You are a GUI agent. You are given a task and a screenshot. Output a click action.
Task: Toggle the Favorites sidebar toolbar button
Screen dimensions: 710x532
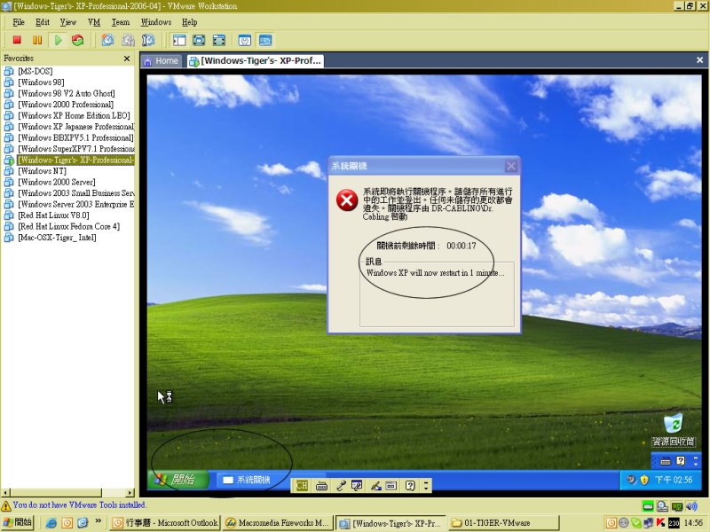(179, 40)
